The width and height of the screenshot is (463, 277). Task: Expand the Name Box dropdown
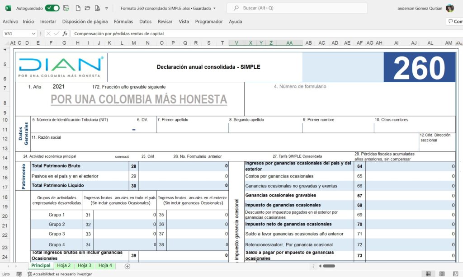[x=34, y=33]
